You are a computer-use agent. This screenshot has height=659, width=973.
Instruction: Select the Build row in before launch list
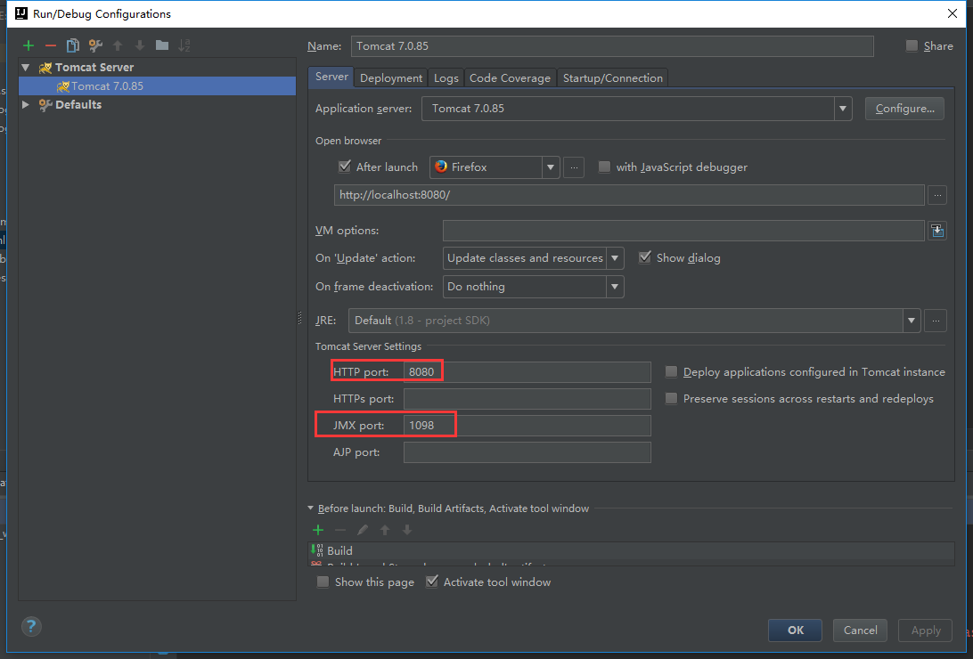631,550
